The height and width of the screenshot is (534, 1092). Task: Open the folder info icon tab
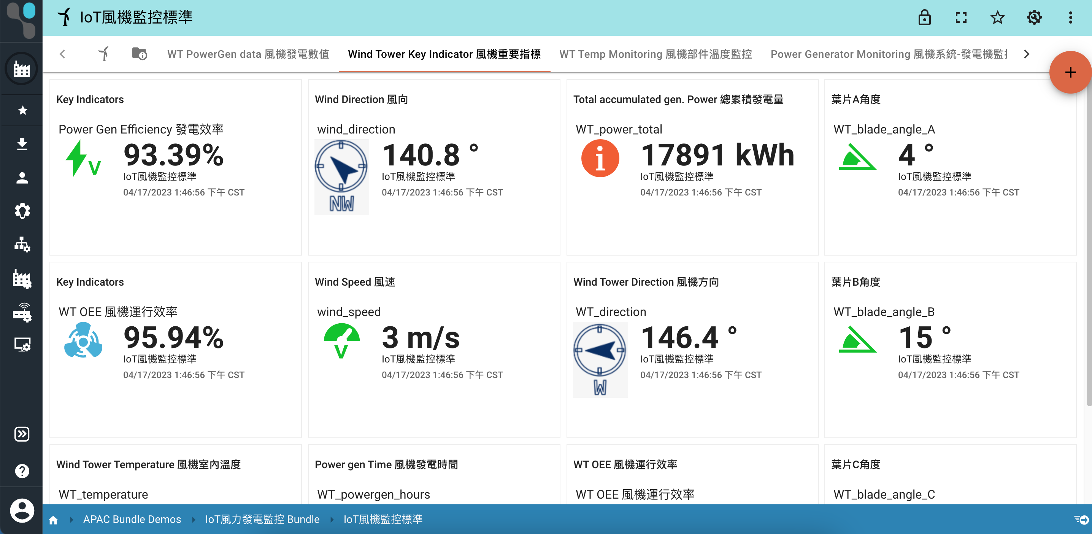(x=140, y=54)
